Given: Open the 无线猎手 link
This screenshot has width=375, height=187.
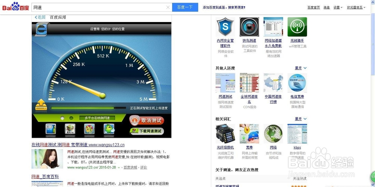Looking at the screenshot, I should click(297, 41).
